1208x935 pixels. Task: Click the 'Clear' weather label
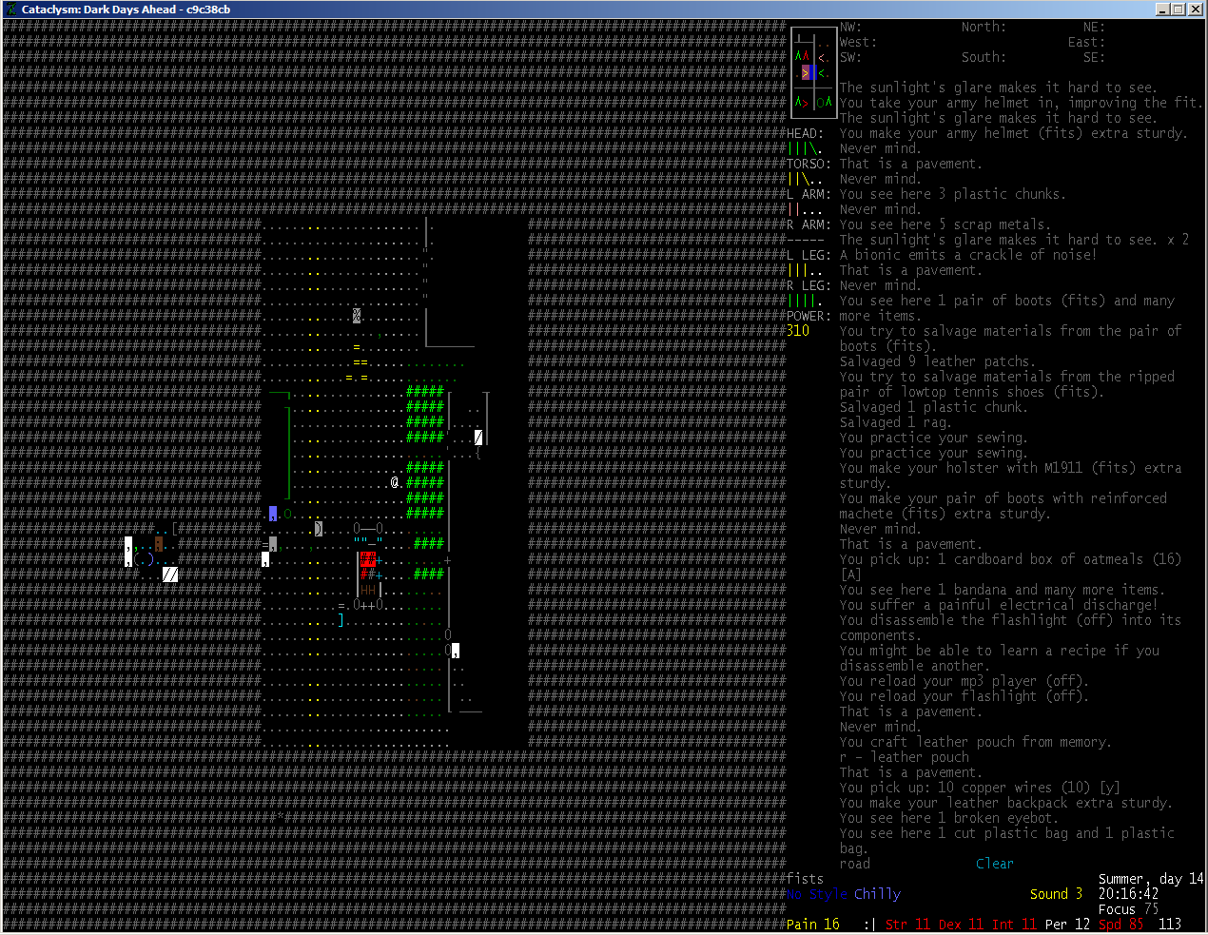tap(995, 864)
